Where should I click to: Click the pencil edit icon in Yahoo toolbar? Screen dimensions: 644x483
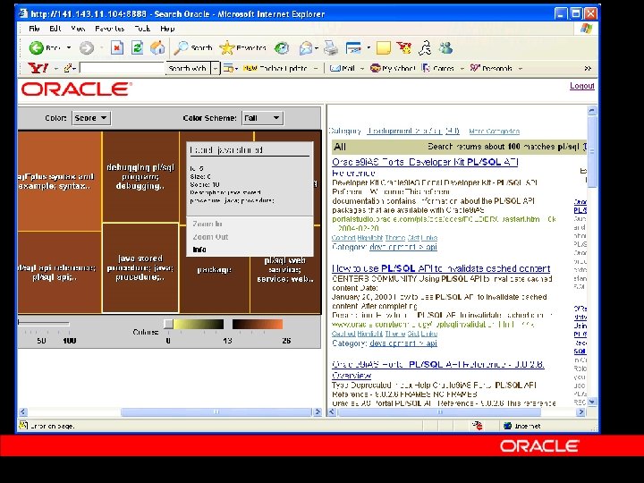click(68, 68)
